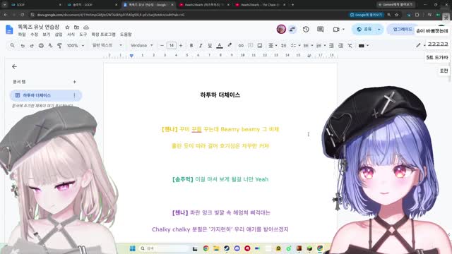Open the editing mode pencil dropdown

pos(421,45)
